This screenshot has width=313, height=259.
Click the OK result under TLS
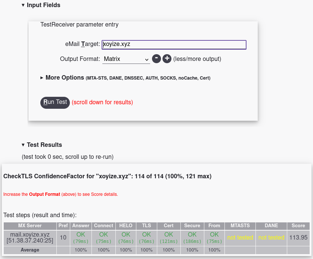pos(146,235)
